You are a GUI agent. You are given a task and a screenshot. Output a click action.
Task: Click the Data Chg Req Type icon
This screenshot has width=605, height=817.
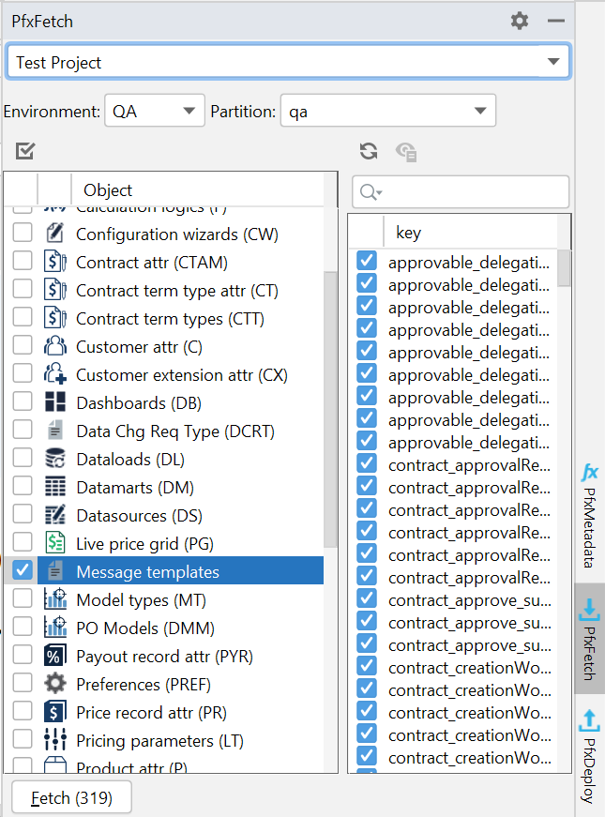(54, 431)
